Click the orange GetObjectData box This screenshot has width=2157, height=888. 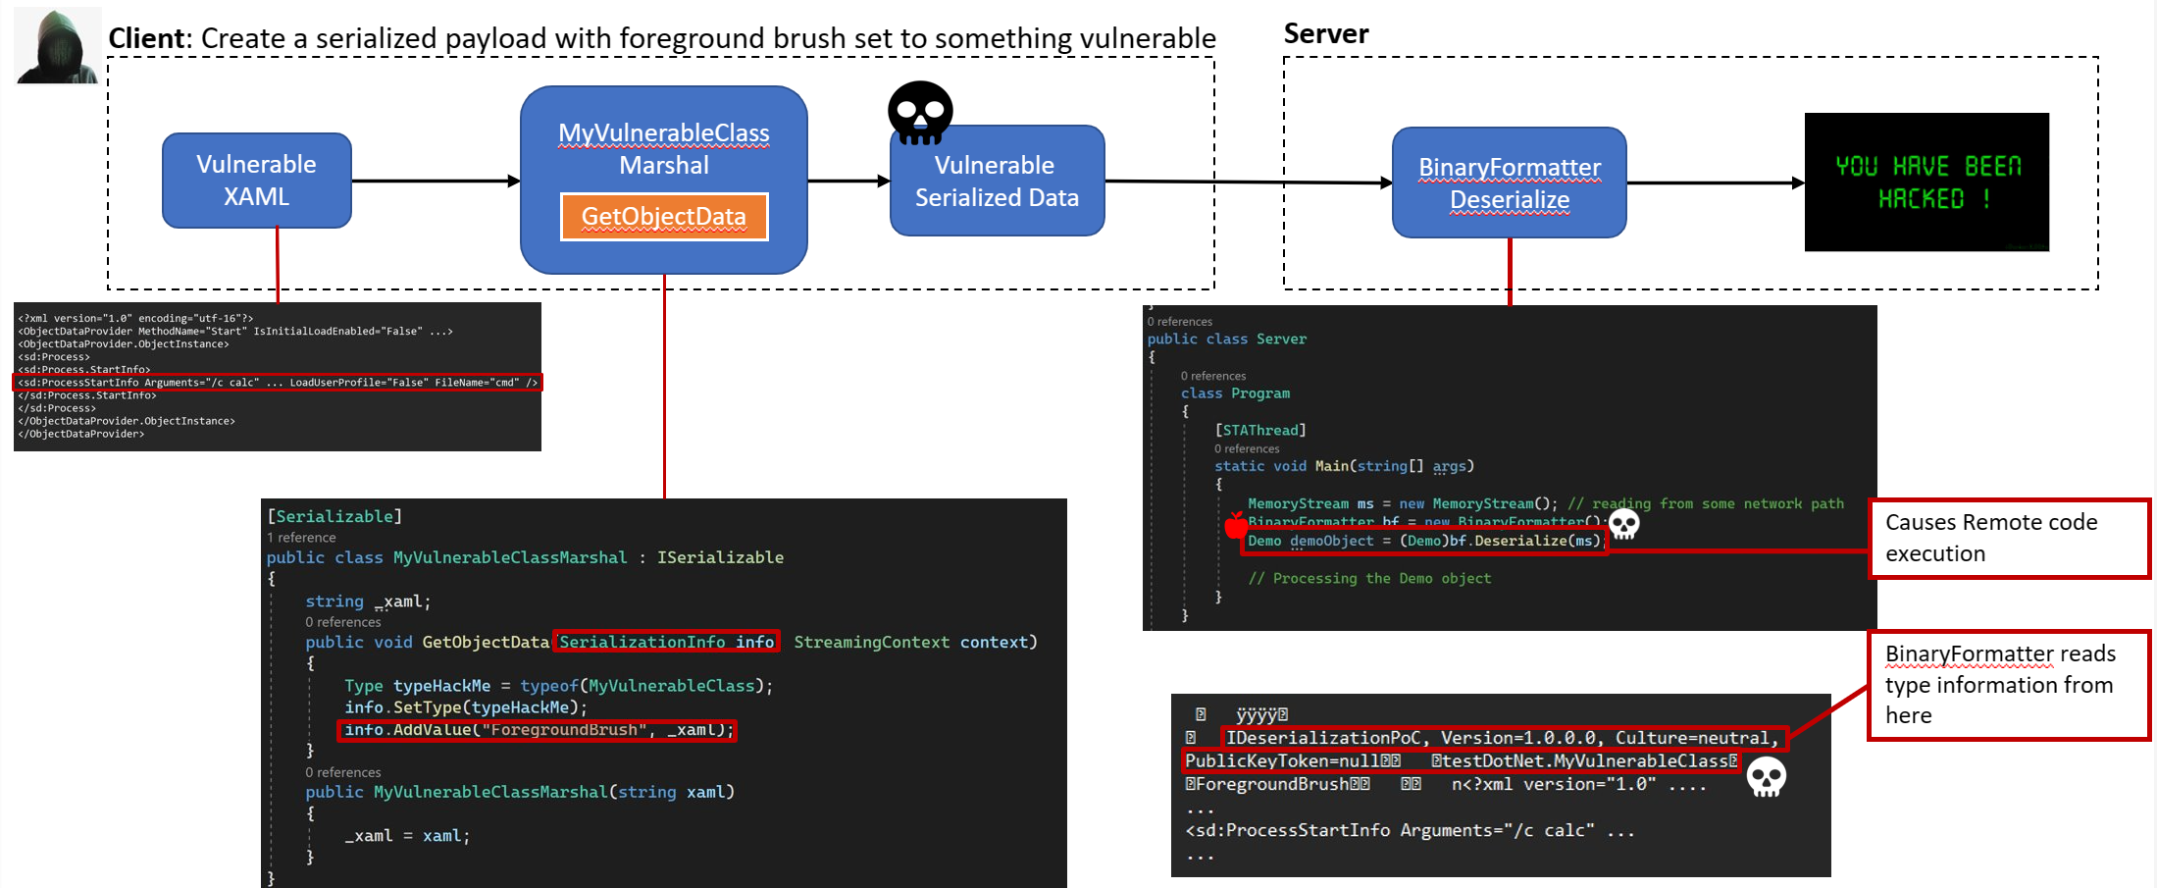(x=664, y=216)
